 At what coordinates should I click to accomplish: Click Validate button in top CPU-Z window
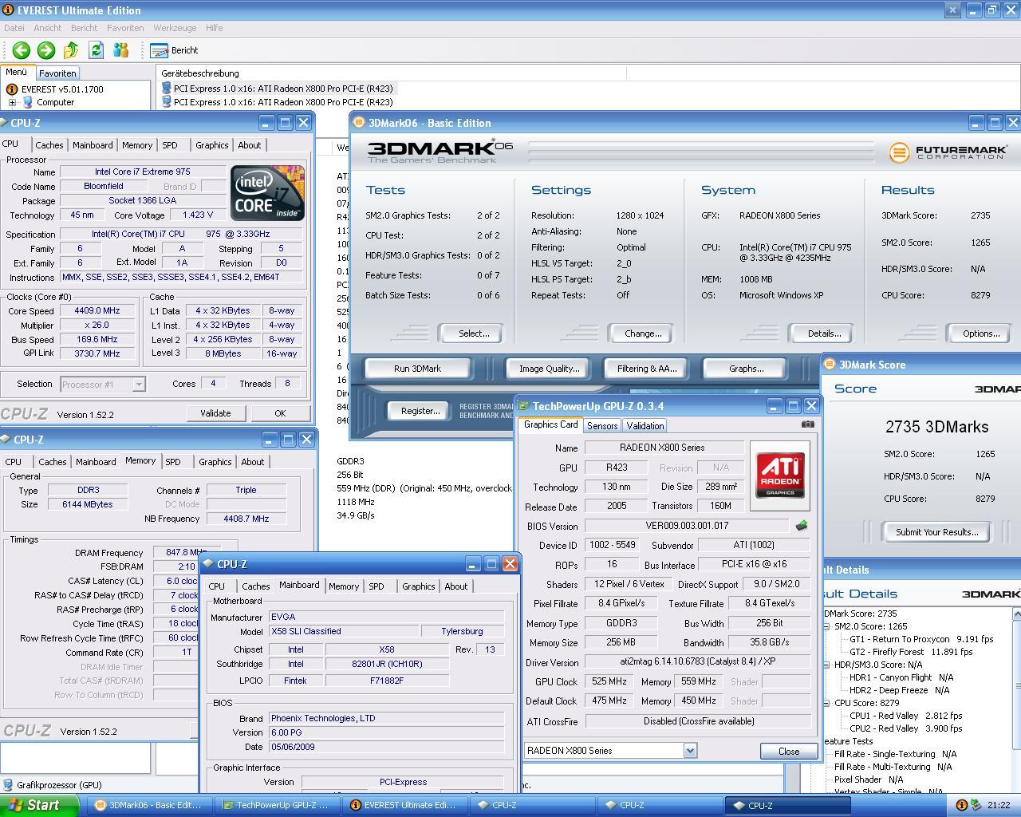pos(215,413)
